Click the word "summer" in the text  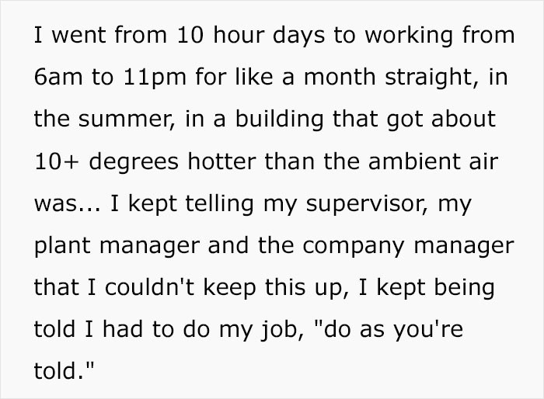124,120
